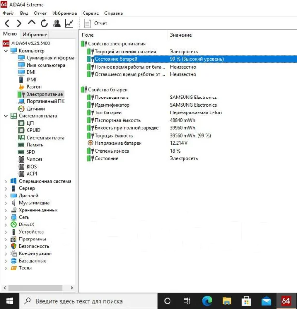Open the Вид menu
The image size is (297, 309).
24,13
